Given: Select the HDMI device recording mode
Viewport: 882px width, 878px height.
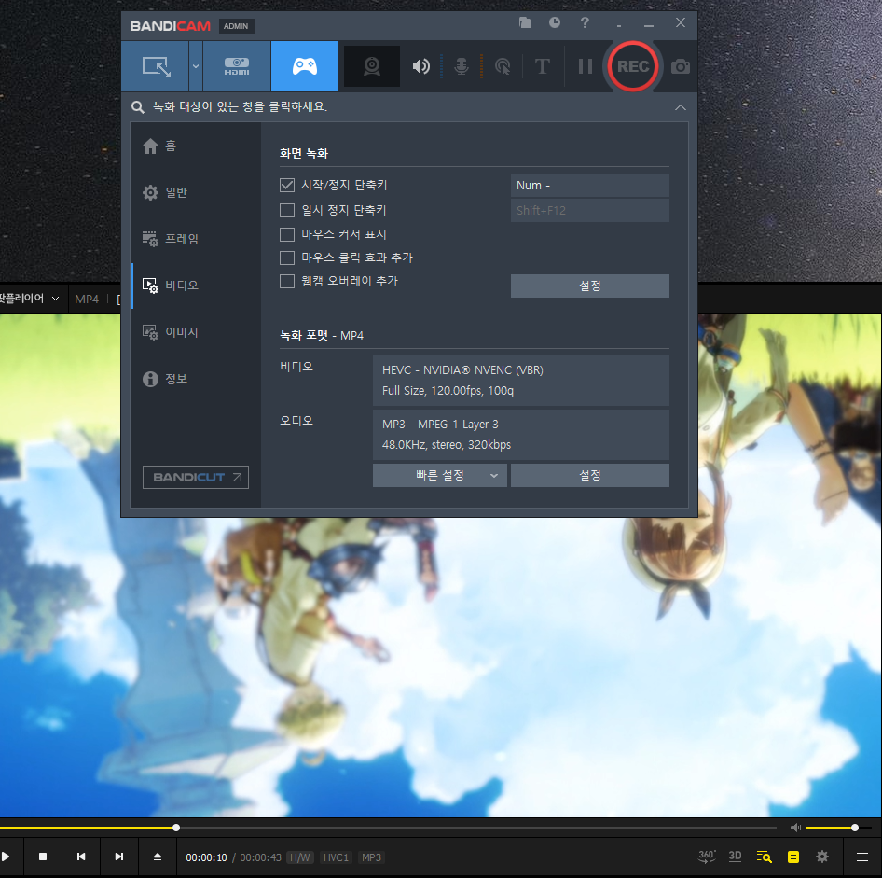Looking at the screenshot, I should [x=237, y=66].
